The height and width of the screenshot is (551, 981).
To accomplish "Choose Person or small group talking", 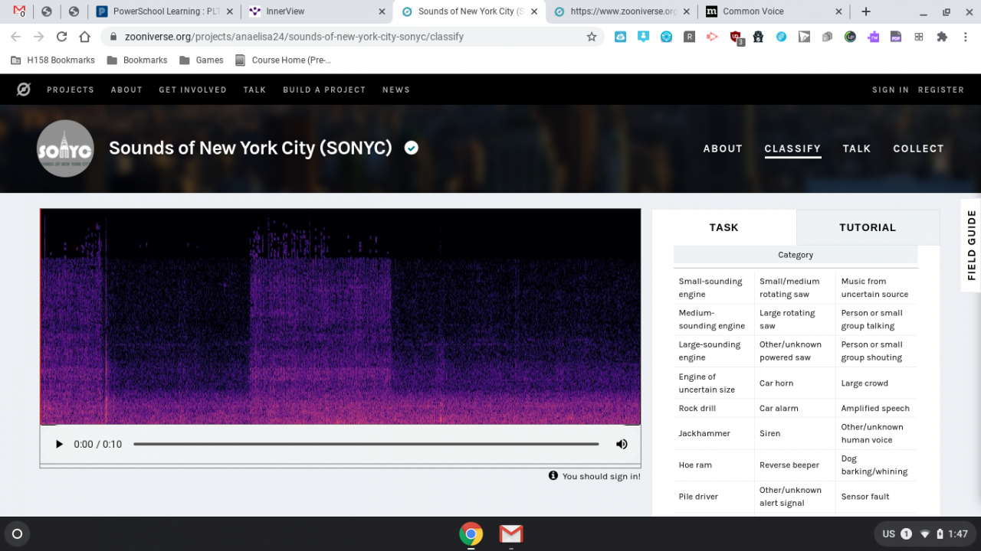I will tap(877, 319).
